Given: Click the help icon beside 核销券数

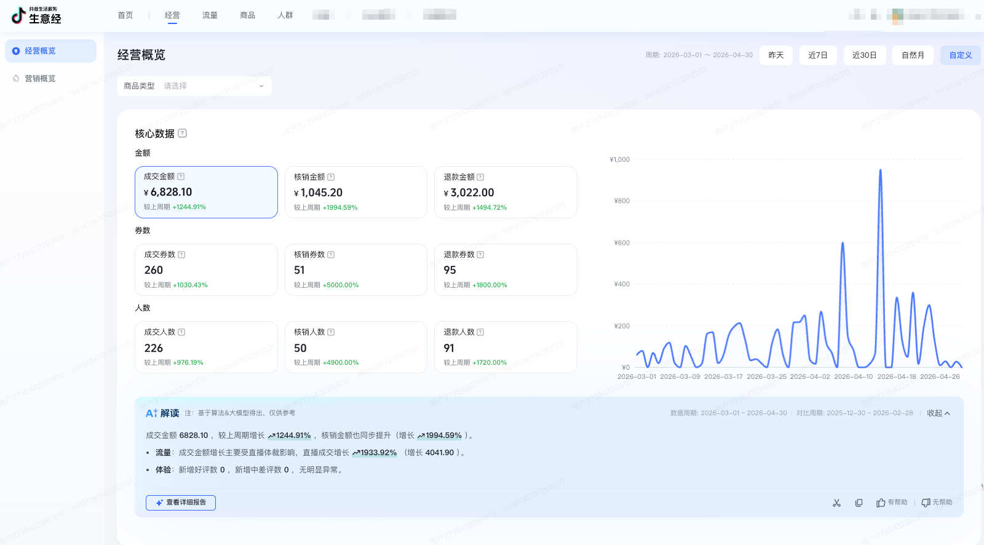Looking at the screenshot, I should point(331,255).
